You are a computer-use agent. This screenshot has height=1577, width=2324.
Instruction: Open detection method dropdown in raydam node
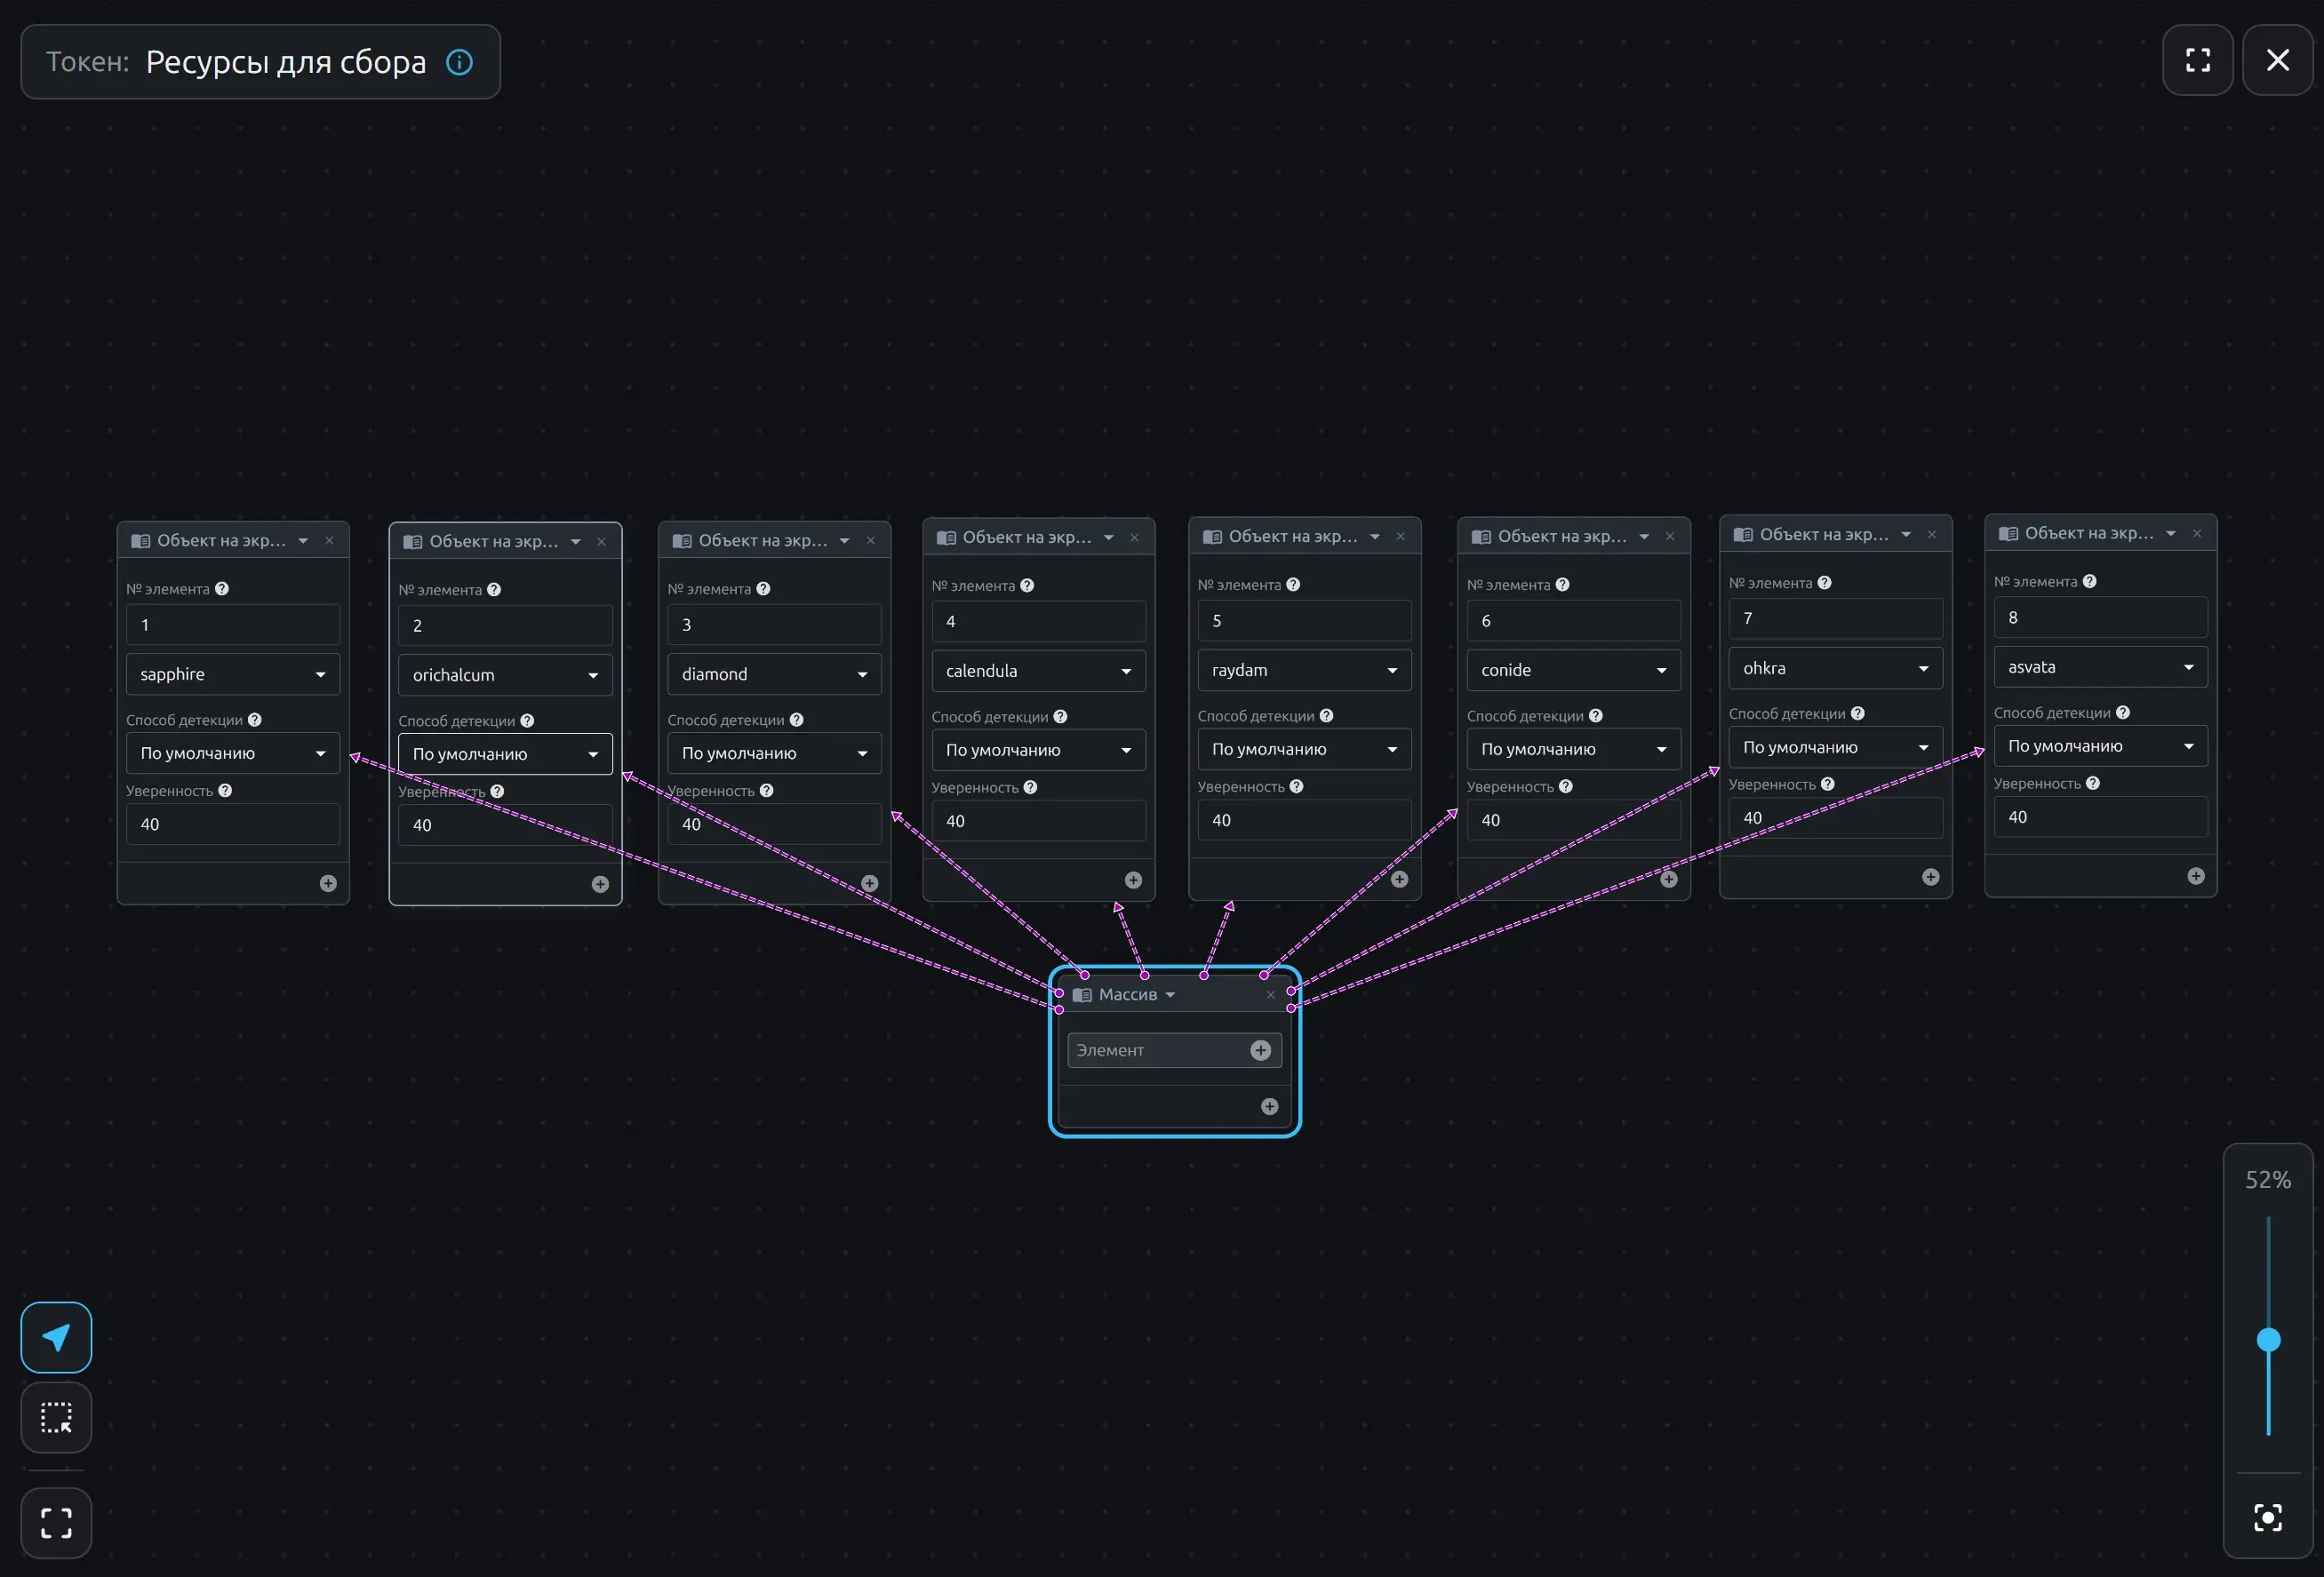[1304, 749]
